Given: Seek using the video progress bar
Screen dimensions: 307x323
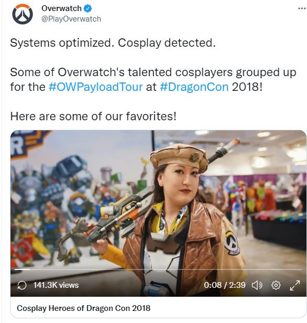Looking at the screenshot, I should click(158, 269).
